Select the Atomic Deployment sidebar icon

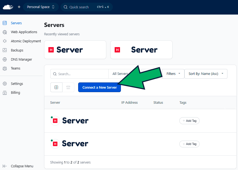tap(5, 41)
